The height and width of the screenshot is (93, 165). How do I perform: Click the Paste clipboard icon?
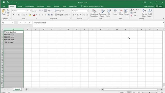[x=4, y=11]
